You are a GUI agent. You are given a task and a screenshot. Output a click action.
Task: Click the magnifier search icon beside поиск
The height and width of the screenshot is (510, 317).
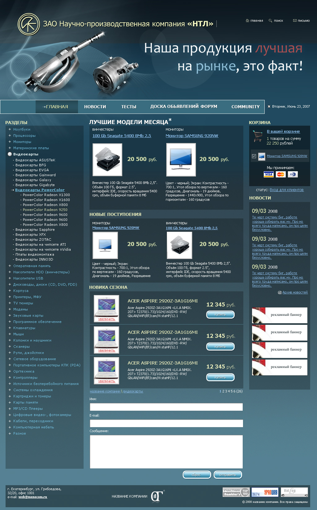point(270,20)
